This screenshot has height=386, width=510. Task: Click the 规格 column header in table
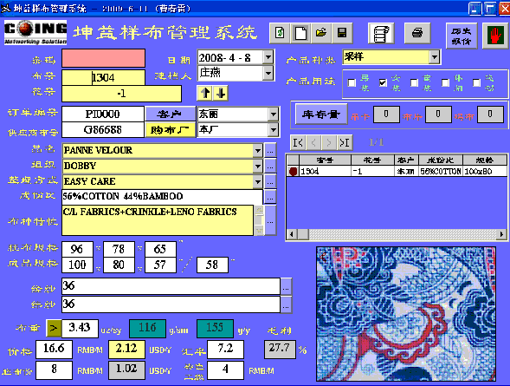tap(485, 160)
